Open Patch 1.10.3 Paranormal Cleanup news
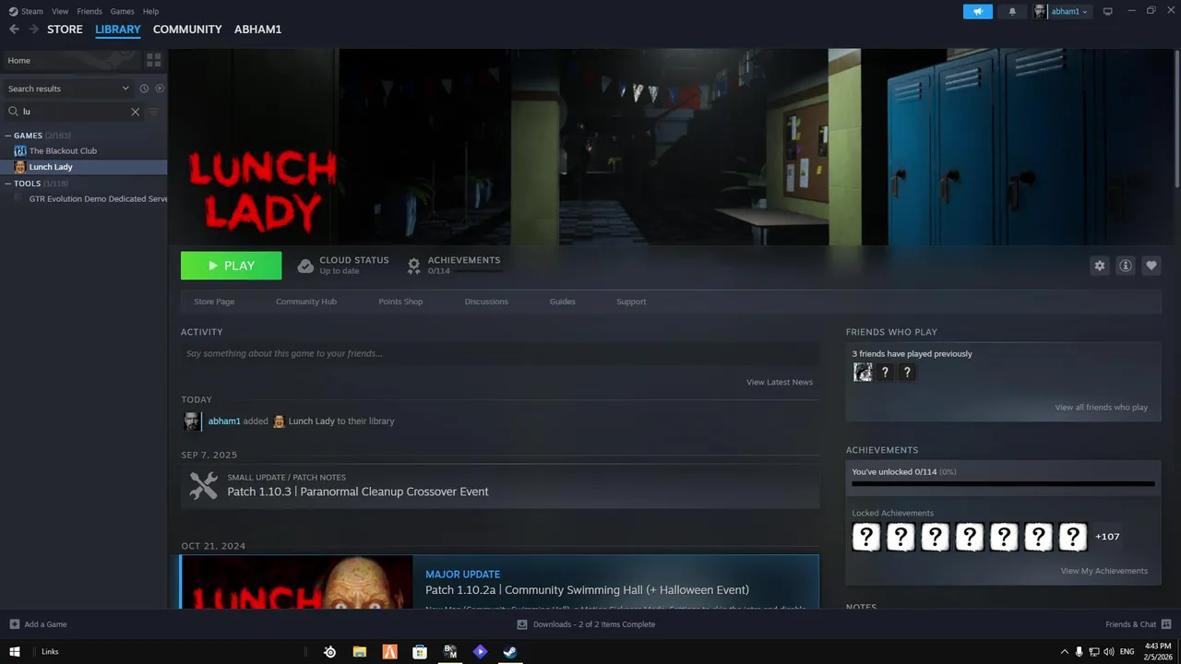The image size is (1181, 664). 500,486
